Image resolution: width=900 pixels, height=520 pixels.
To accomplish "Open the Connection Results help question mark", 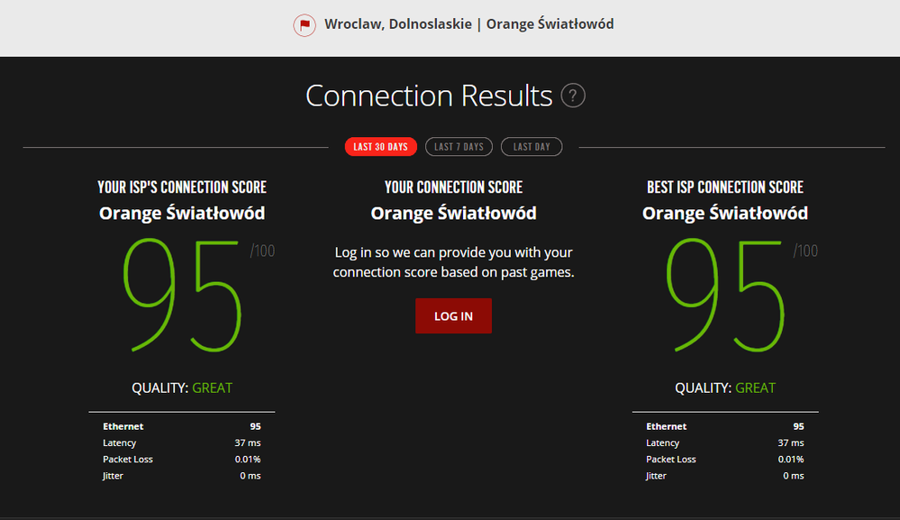I will point(573,95).
